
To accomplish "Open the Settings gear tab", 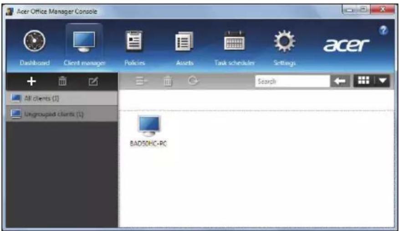I will click(285, 48).
